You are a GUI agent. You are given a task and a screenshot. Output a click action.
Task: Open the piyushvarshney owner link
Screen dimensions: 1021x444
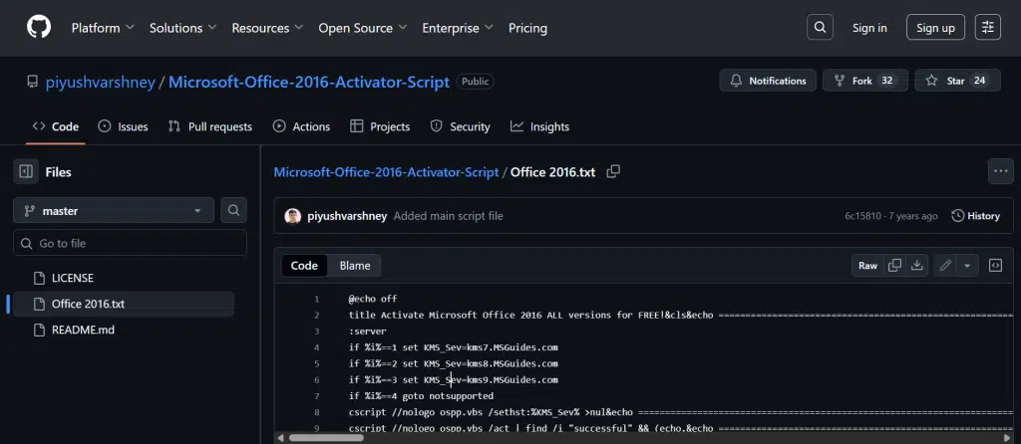pyautogui.click(x=101, y=82)
